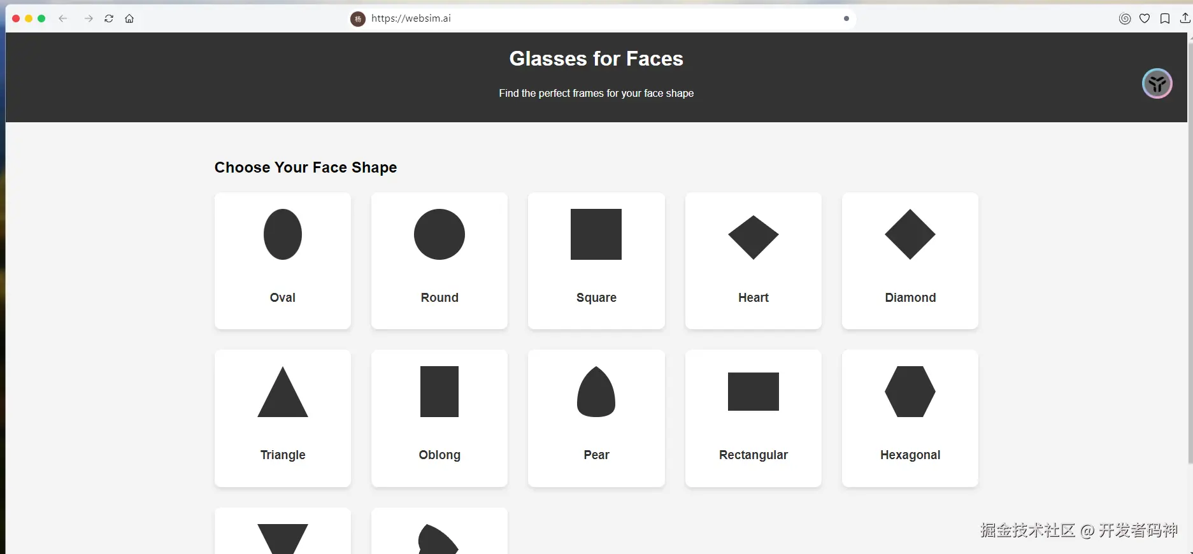Choose the Round face shape card

coord(439,260)
